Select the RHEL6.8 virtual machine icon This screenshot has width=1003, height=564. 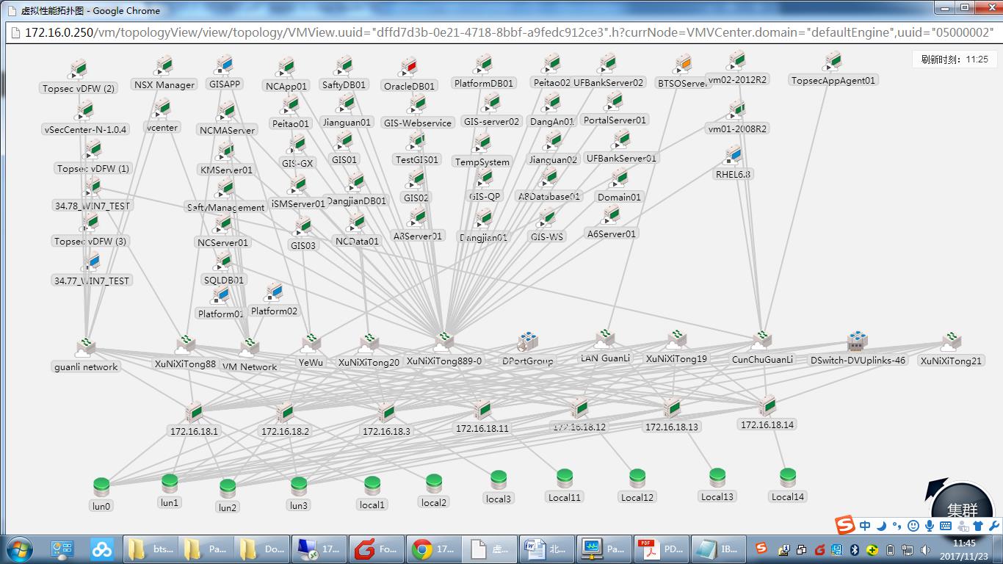point(734,156)
